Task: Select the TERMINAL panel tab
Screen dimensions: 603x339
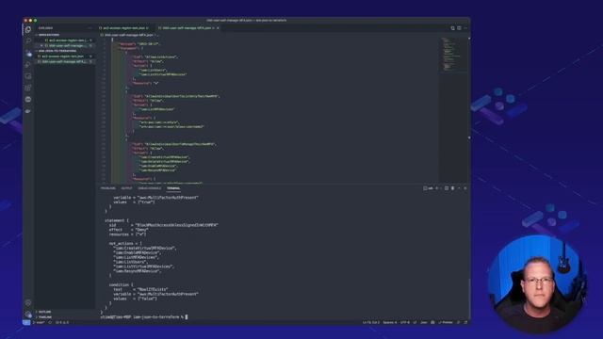Action: (173, 188)
